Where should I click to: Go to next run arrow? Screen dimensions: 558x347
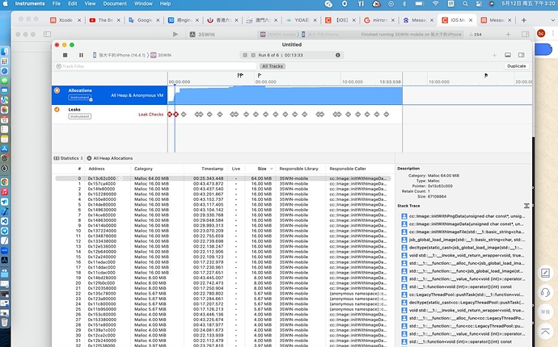[253, 55]
